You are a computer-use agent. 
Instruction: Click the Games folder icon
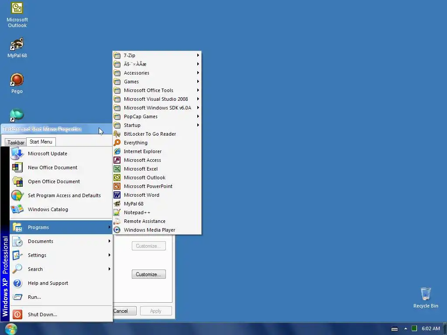click(117, 82)
